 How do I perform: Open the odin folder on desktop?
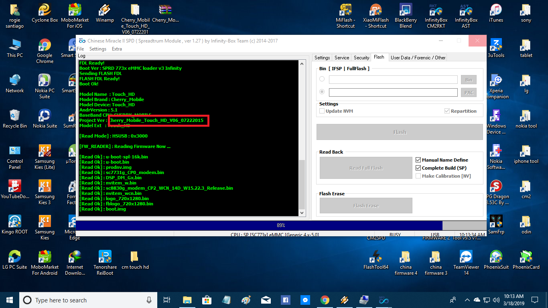526,225
